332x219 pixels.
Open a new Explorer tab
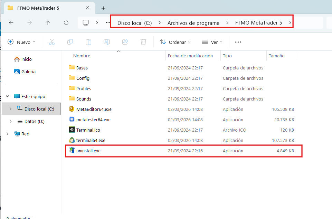coord(103,8)
